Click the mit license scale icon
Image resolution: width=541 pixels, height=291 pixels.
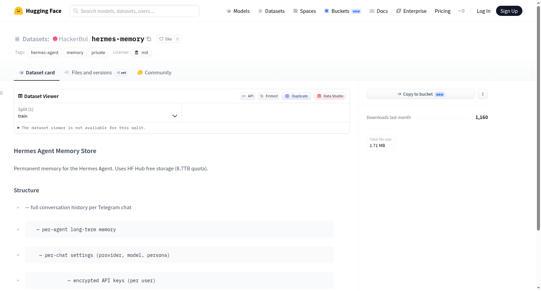click(x=137, y=52)
